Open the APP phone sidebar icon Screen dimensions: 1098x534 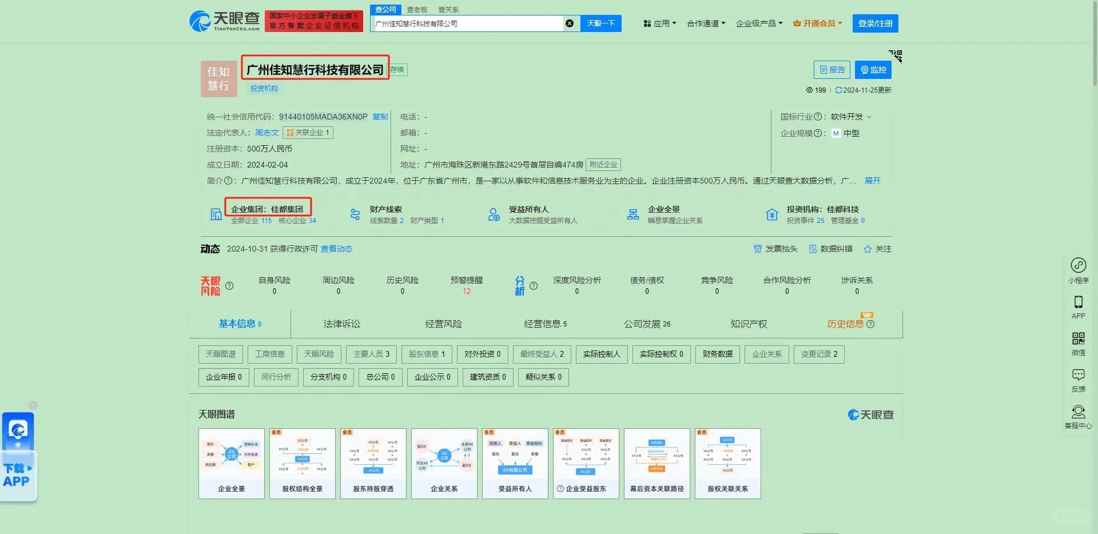pyautogui.click(x=1079, y=302)
